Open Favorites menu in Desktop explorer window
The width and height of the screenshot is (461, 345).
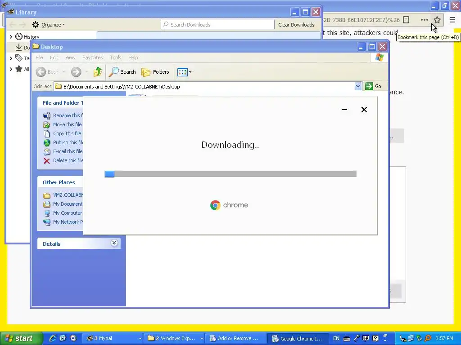point(93,57)
